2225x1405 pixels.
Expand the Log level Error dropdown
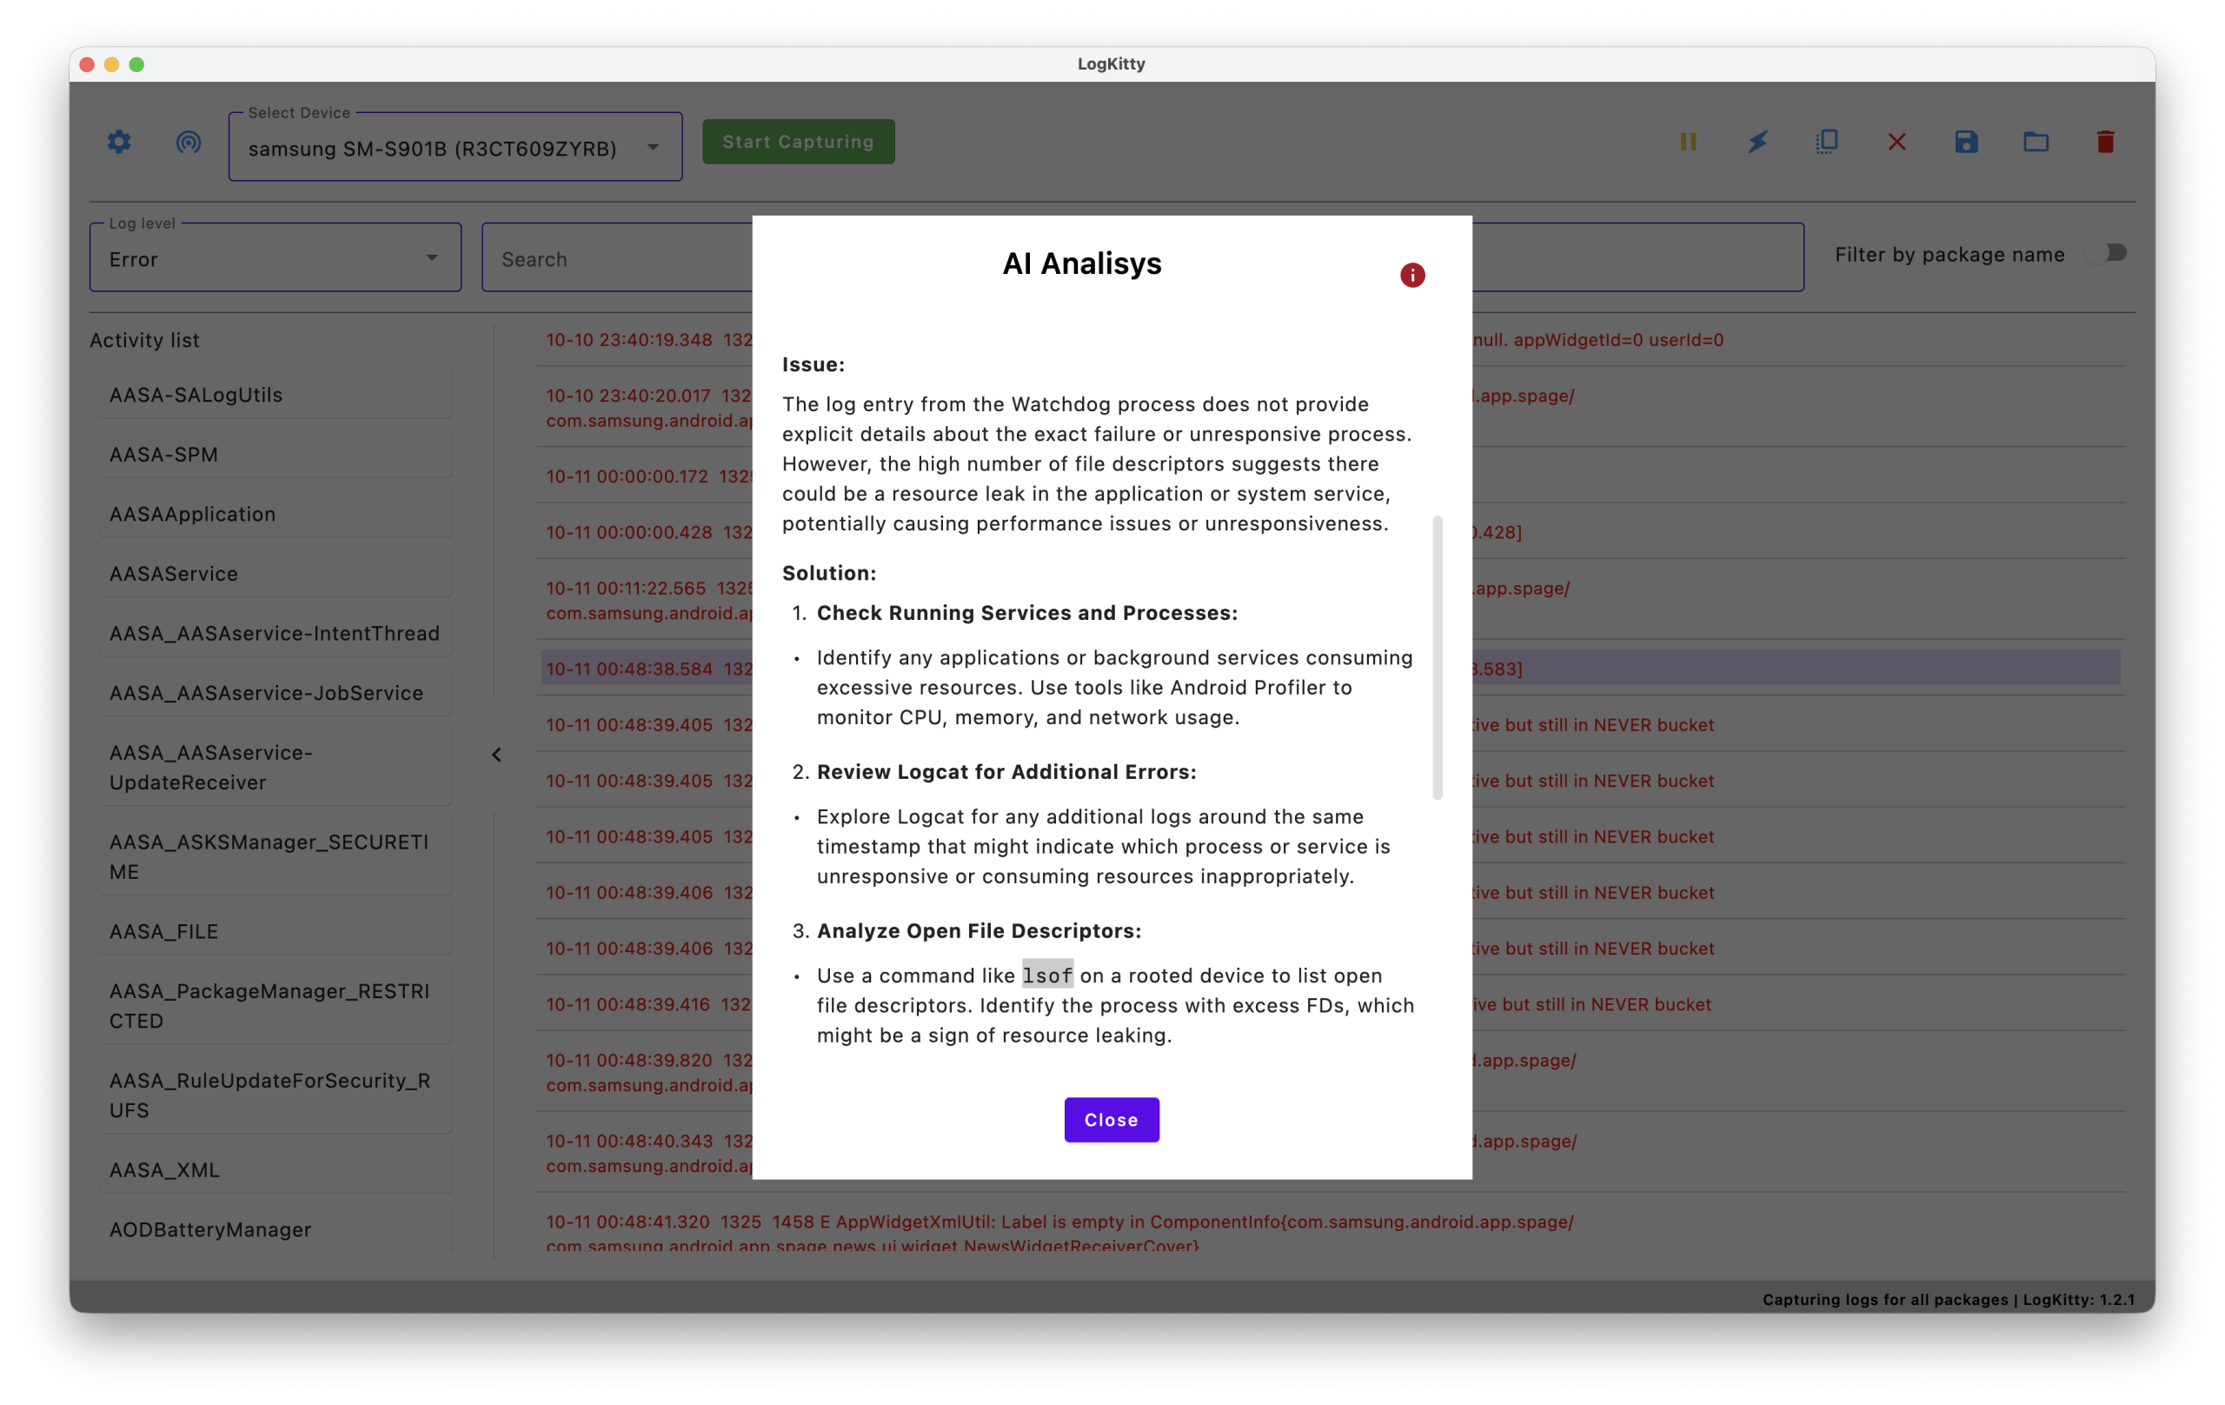pyautogui.click(x=276, y=259)
